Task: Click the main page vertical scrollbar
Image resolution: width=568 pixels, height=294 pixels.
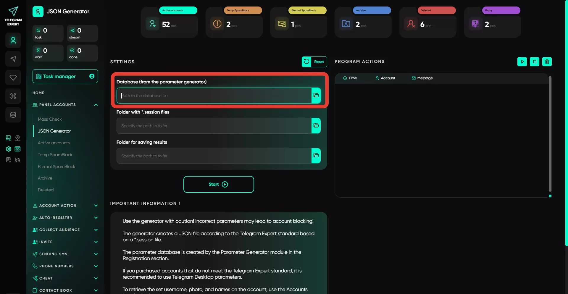Action: tap(566, 123)
